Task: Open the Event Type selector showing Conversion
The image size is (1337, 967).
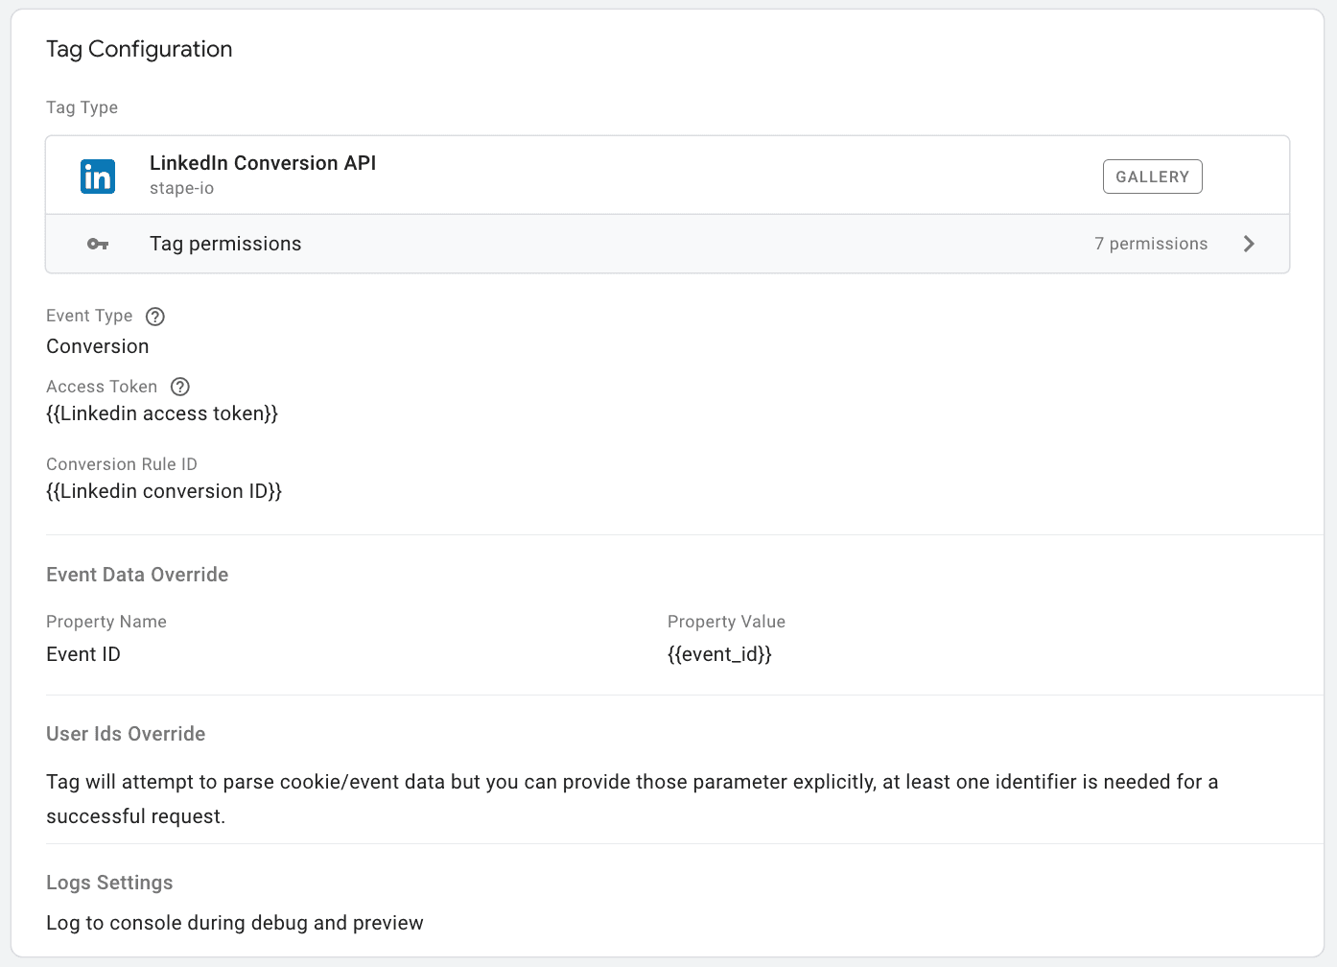Action: click(x=97, y=346)
